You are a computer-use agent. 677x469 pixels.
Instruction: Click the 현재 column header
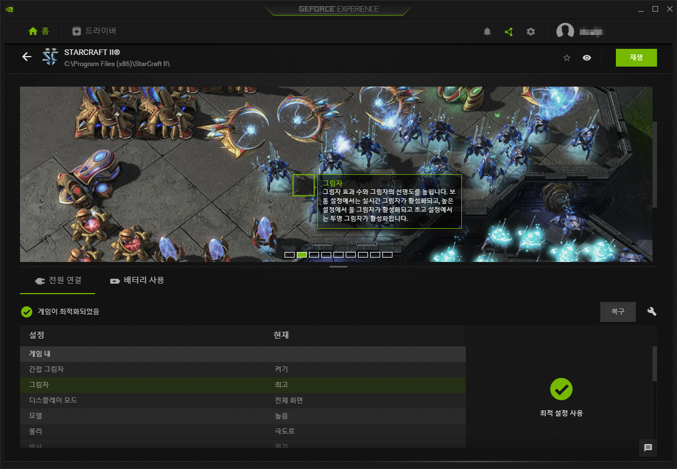(x=281, y=335)
